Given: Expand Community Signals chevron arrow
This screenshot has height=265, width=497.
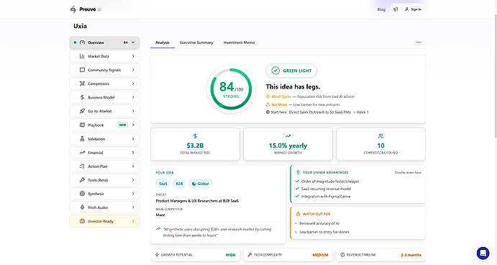Looking at the screenshot, I should point(133,70).
